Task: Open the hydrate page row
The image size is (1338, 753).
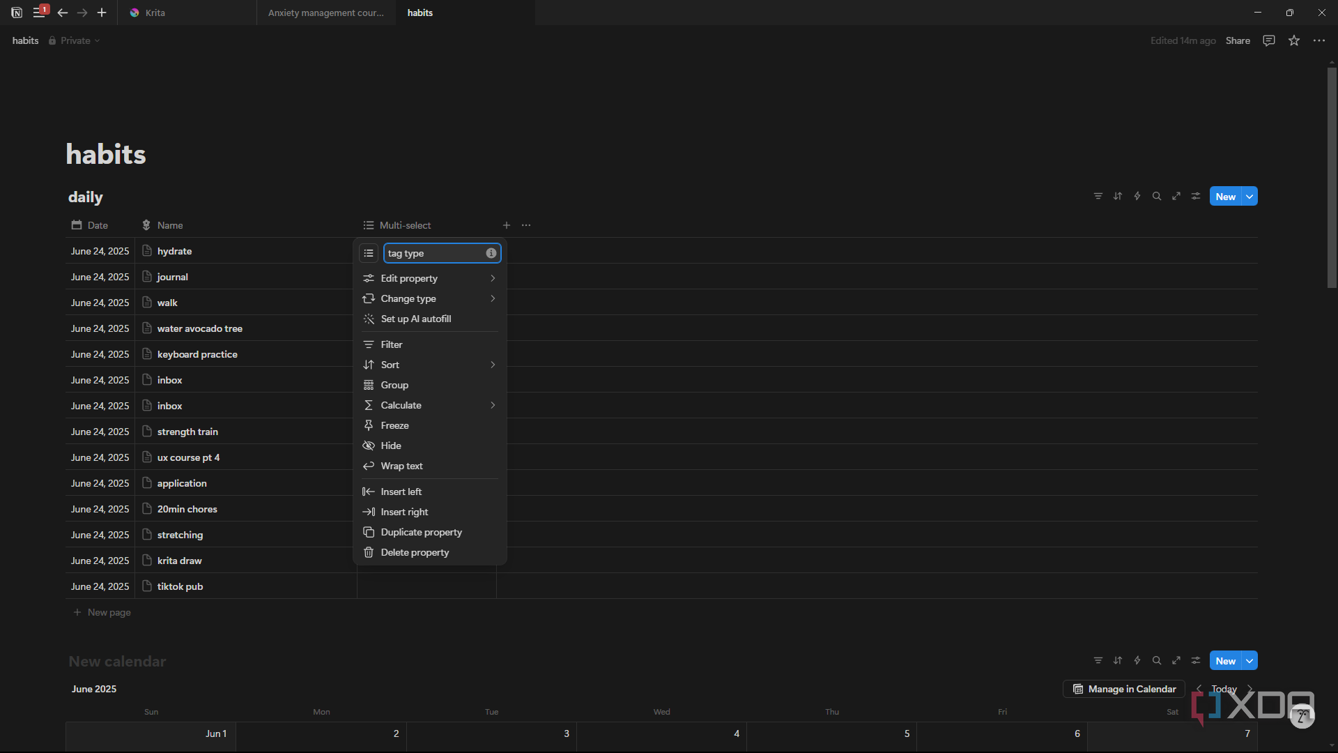Action: click(x=174, y=251)
